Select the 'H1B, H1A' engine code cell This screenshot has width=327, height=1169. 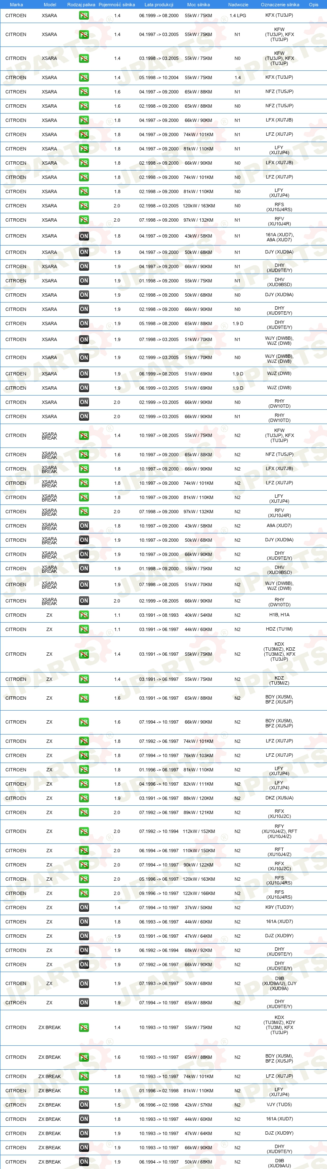coord(279,615)
